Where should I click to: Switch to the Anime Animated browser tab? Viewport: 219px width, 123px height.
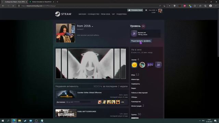click(42, 2)
